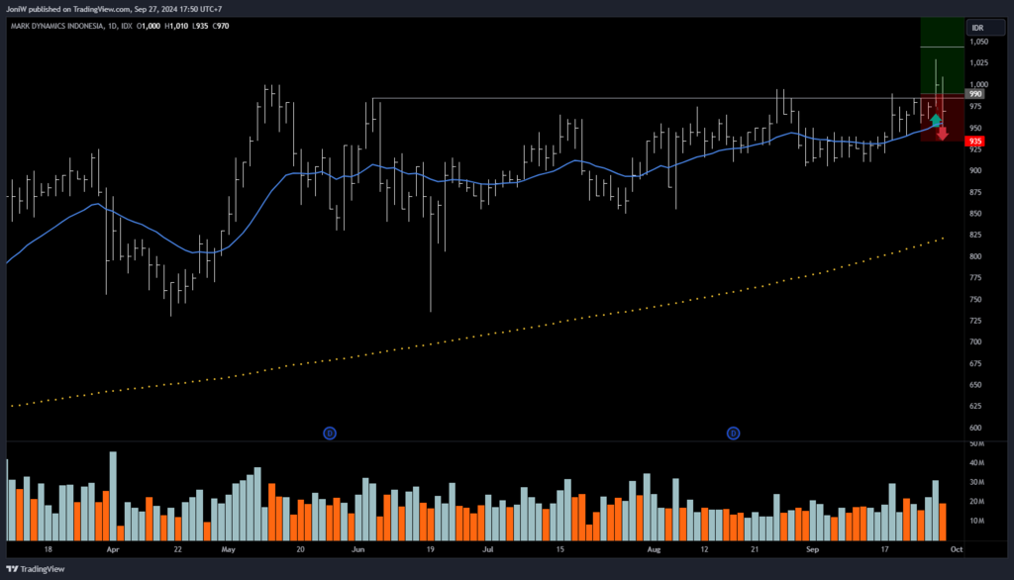Click the 1,050 level on price axis
Screen dimensions: 1014x580
point(978,43)
